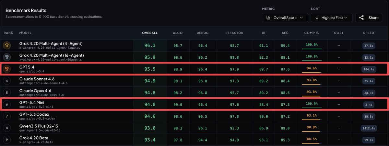Sort by the SPEED column header
389x146 pixels.
tap(369, 33)
